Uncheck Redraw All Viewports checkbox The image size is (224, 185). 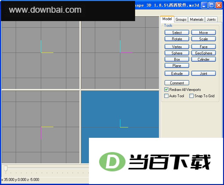pos(166,90)
